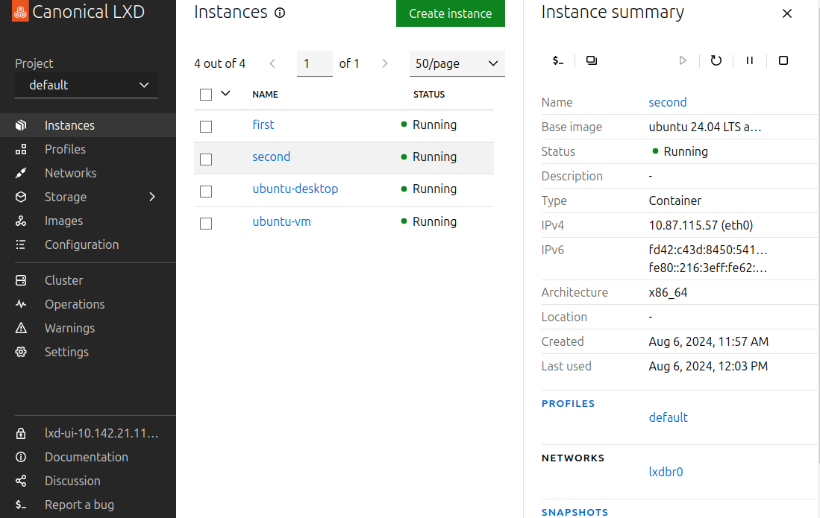
Task: Click the Create instance button
Action: pos(450,13)
